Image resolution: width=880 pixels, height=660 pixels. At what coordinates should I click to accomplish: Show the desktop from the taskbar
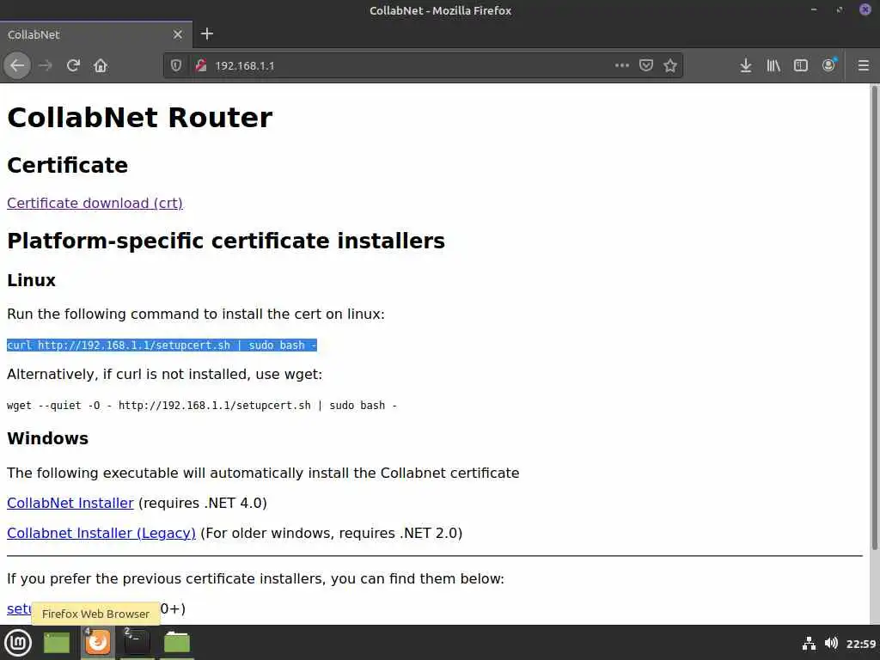coord(57,643)
